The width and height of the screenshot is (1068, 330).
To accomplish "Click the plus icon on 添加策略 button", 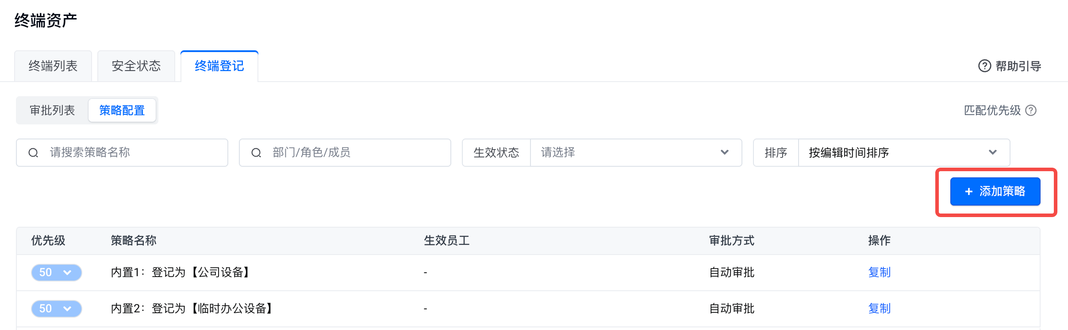I will coord(969,191).
